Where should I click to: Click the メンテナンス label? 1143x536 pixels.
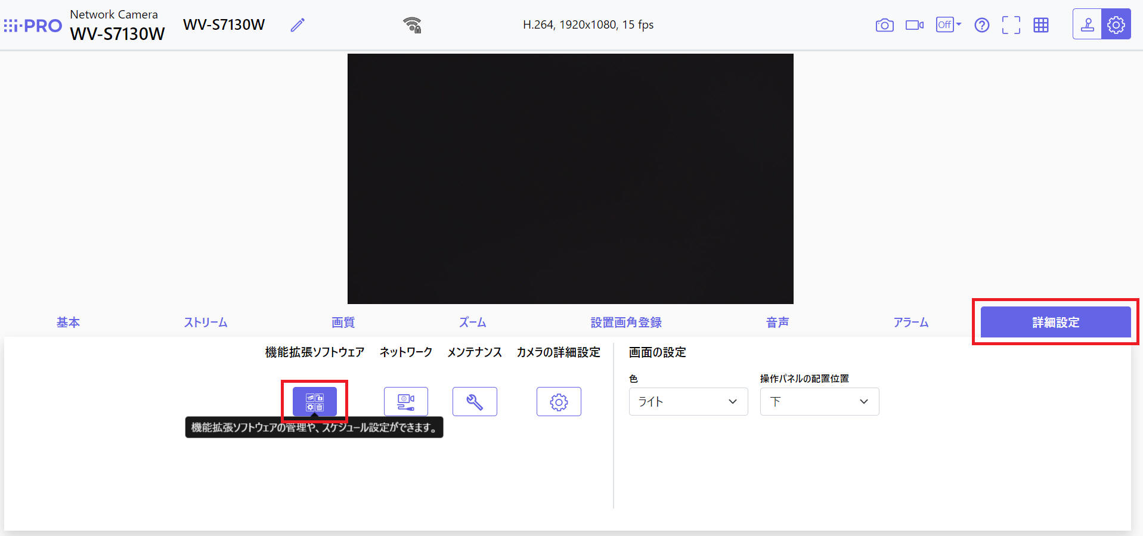[475, 352]
